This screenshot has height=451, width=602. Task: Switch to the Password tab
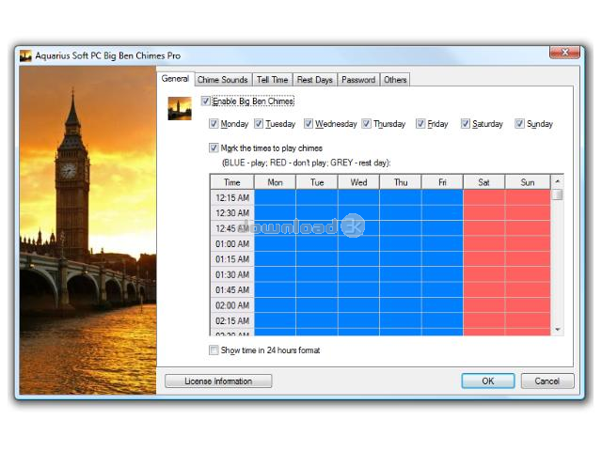(x=358, y=80)
